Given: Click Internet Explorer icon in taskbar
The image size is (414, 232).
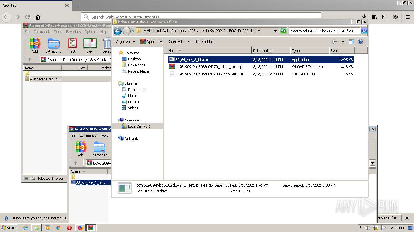Looking at the screenshot, I should coord(26,228).
